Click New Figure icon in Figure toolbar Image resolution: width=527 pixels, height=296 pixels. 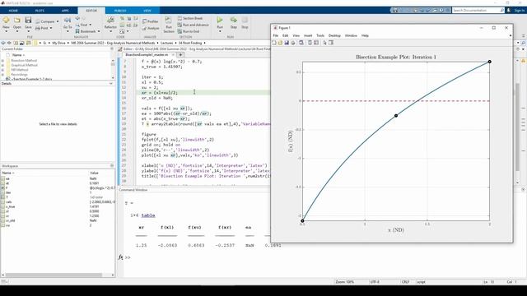pyautogui.click(x=274, y=43)
